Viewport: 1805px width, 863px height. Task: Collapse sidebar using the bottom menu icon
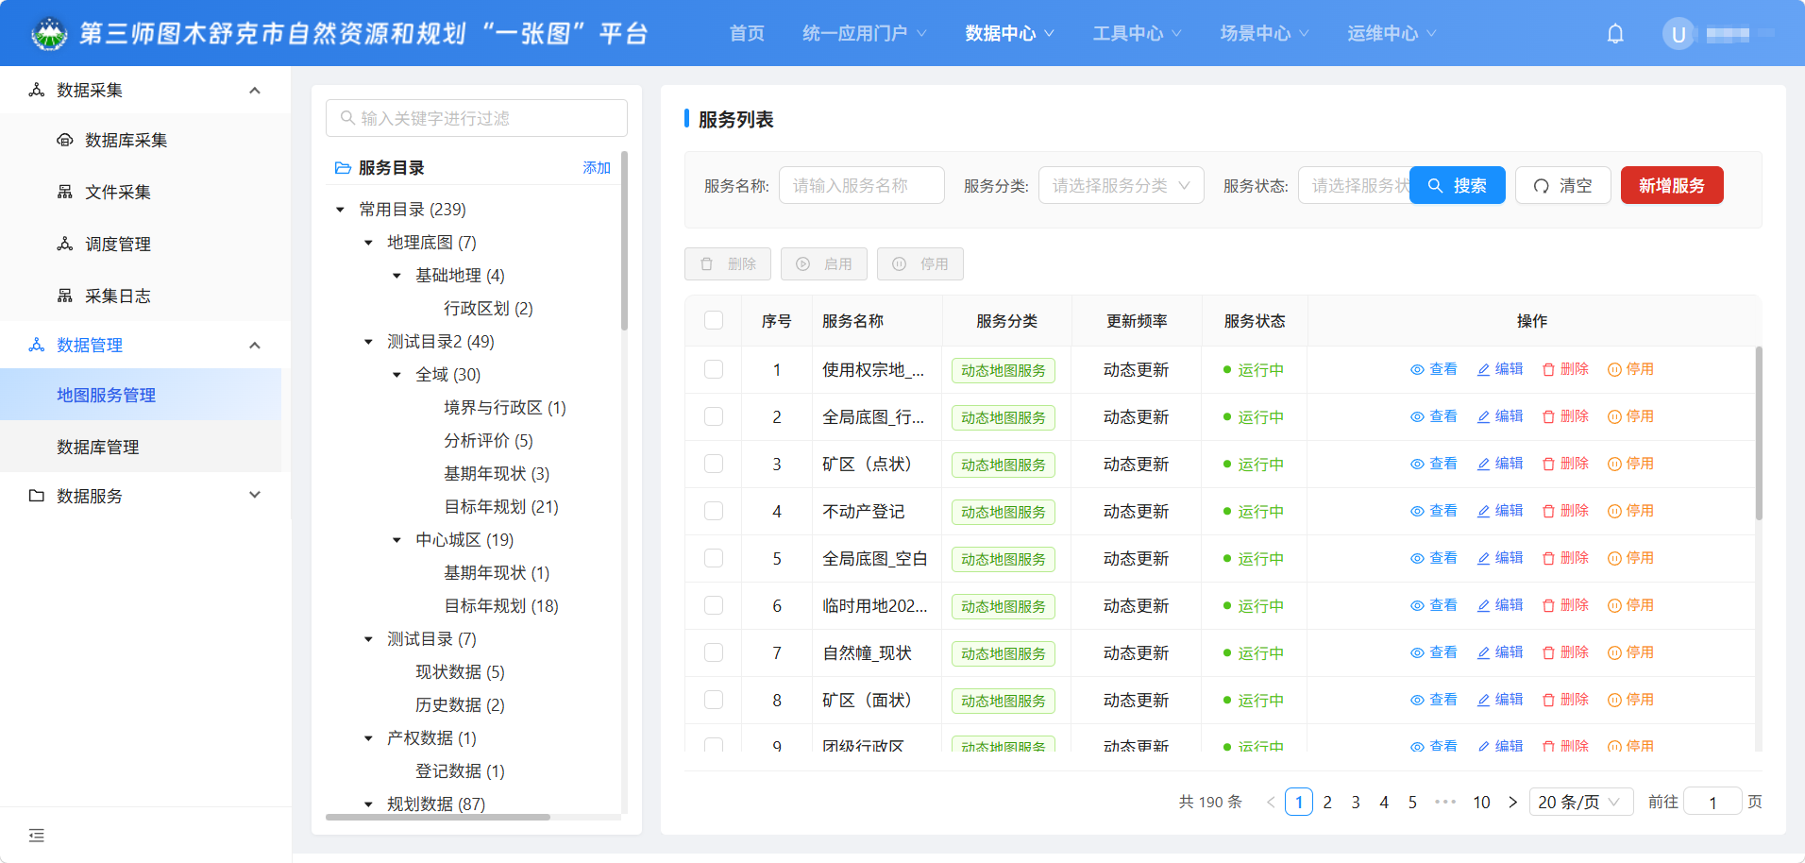[37, 835]
